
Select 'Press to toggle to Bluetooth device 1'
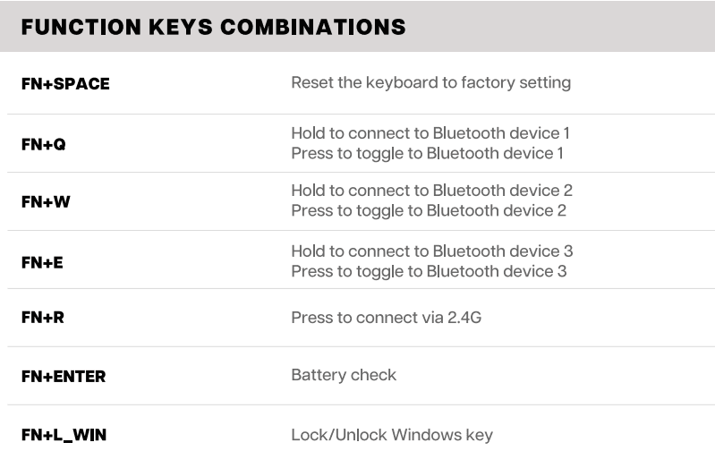427,153
